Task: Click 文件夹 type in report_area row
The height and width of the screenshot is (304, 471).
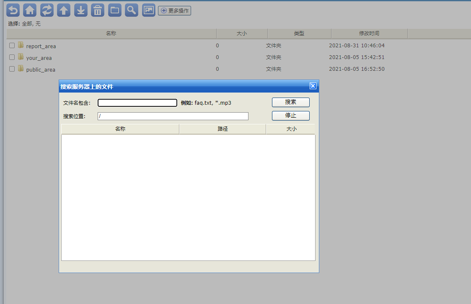Action: (x=274, y=46)
